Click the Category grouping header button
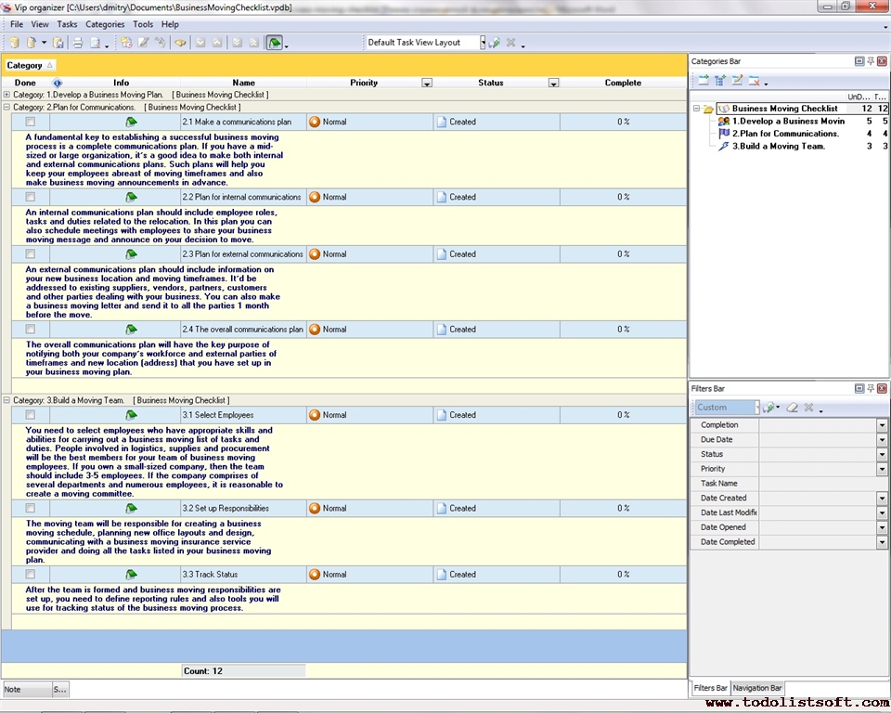Viewport: 891px width, 713px height. point(30,66)
